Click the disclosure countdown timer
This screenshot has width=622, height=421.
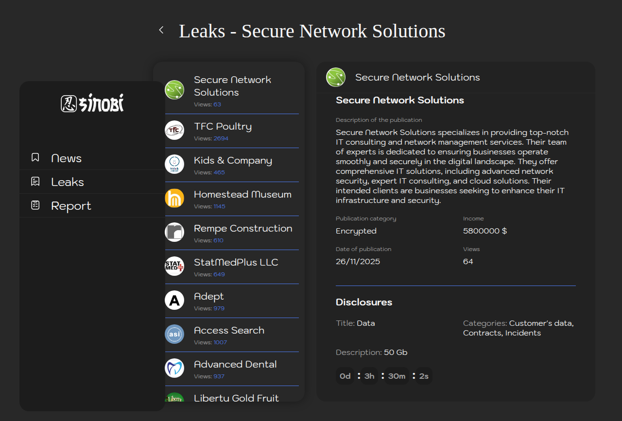pos(384,376)
